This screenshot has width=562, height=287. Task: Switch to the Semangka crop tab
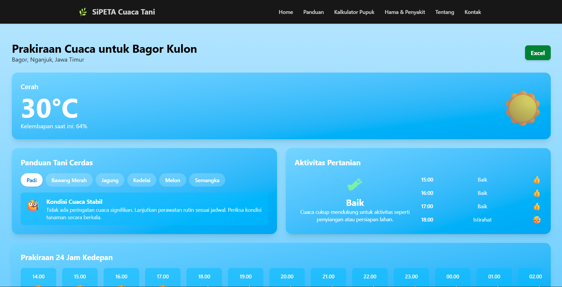[x=207, y=180]
